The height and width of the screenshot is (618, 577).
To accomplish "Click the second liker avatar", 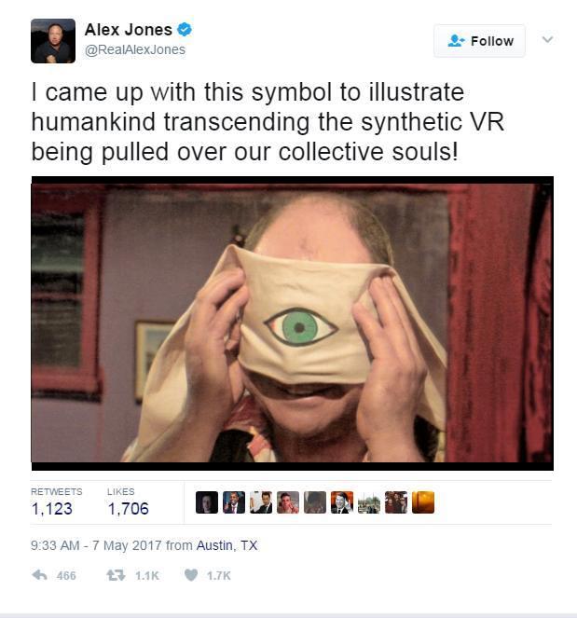I will point(234,502).
